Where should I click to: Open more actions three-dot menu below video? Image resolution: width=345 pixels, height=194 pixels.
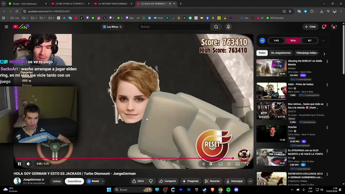(x=250, y=181)
